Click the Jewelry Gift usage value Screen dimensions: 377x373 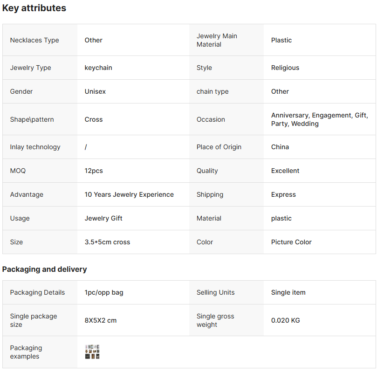pos(103,218)
